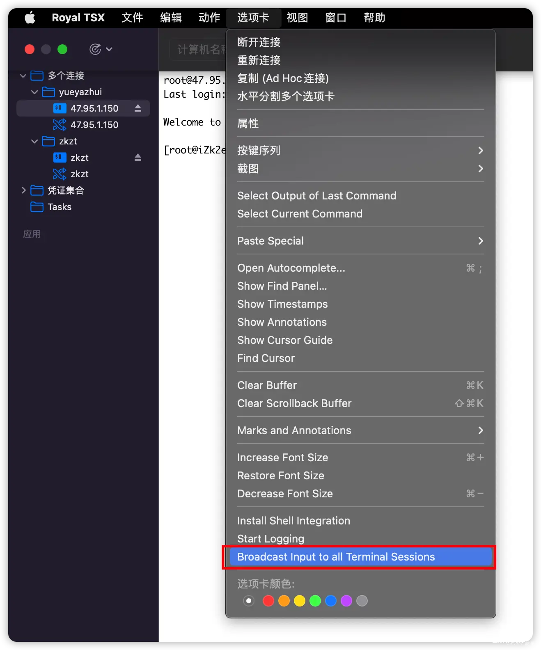The image size is (541, 650).
Task: Choose Show Find Panel...
Action: (360, 286)
